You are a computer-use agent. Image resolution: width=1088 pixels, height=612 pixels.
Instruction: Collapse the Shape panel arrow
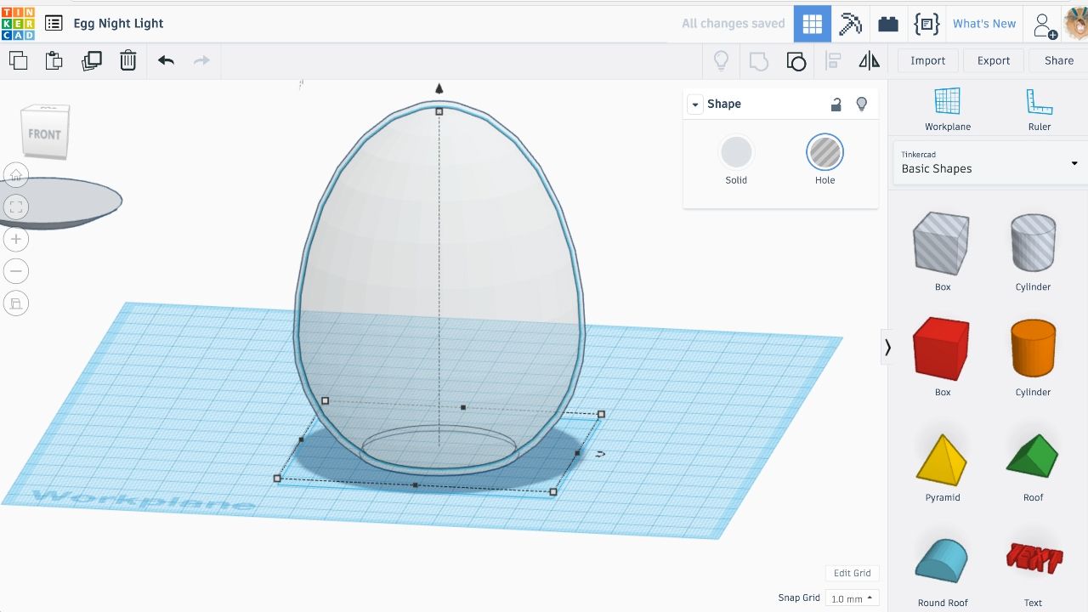tap(695, 105)
